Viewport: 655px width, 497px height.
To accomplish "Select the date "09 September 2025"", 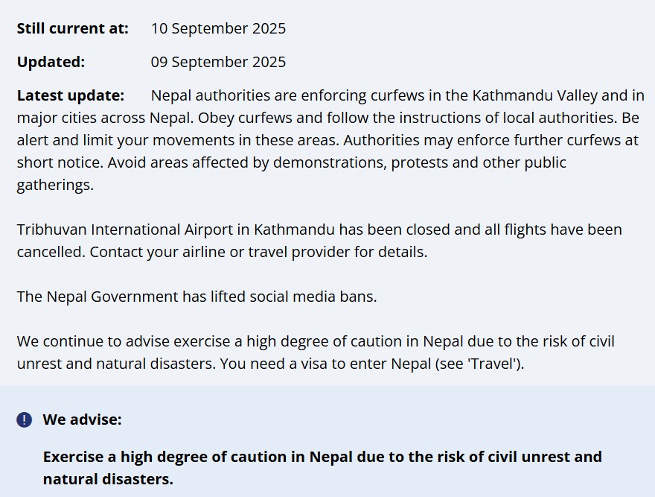I will coord(218,62).
